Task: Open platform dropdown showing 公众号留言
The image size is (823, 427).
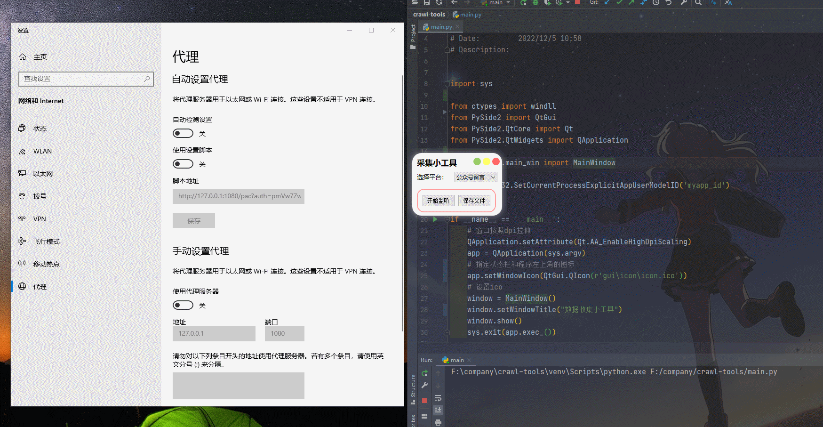Action: point(476,177)
